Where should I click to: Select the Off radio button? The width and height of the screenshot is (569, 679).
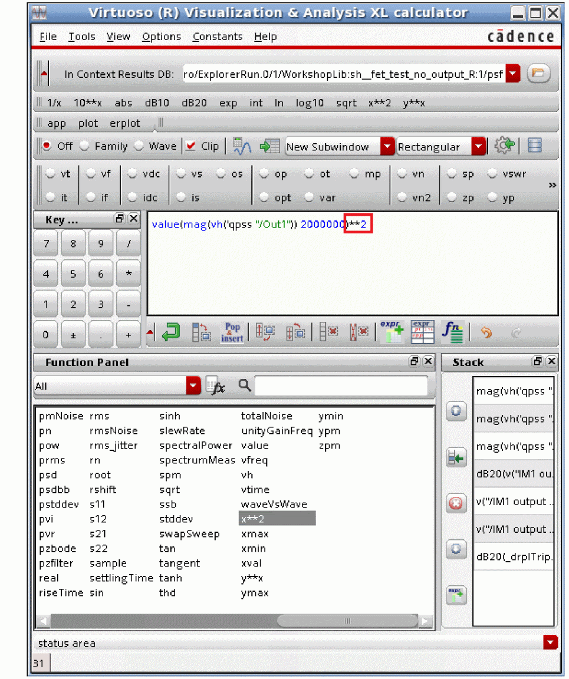coord(47,146)
